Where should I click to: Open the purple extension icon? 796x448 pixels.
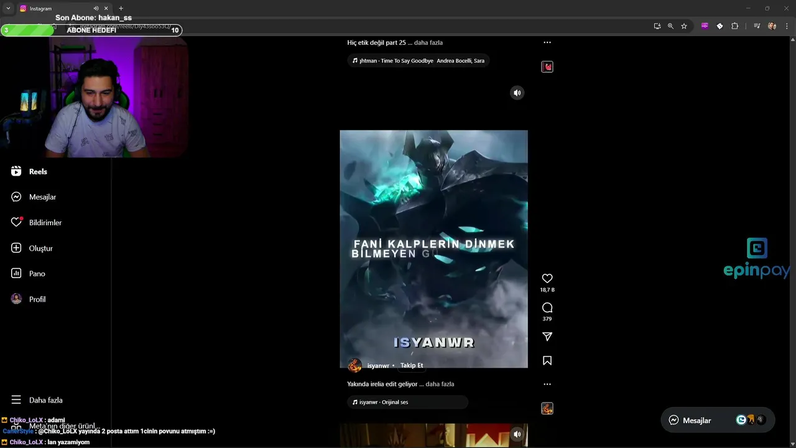[705, 26]
